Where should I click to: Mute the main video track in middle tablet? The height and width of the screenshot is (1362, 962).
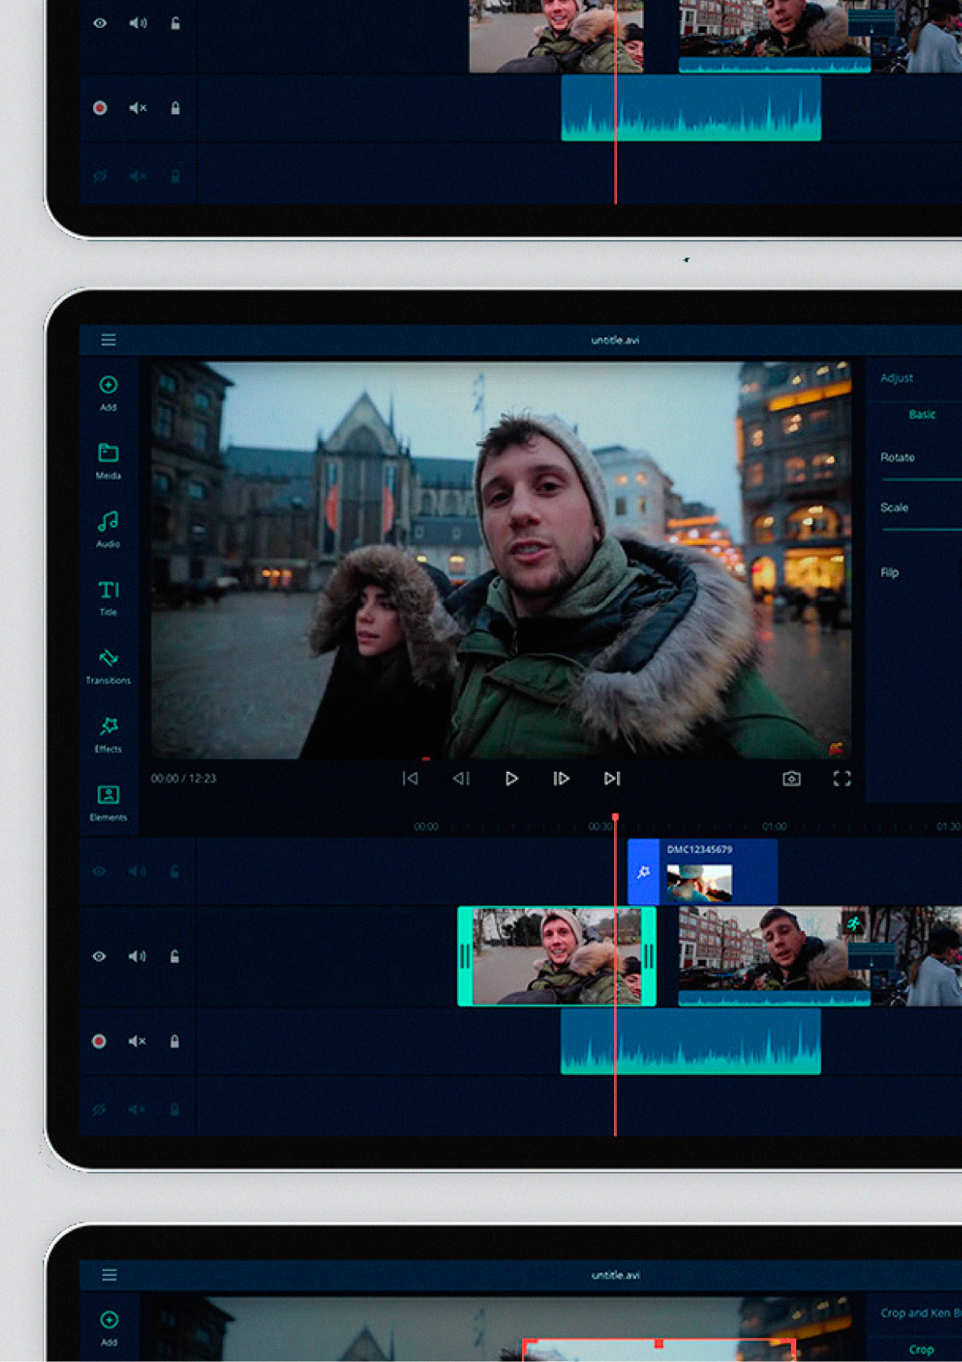(137, 956)
